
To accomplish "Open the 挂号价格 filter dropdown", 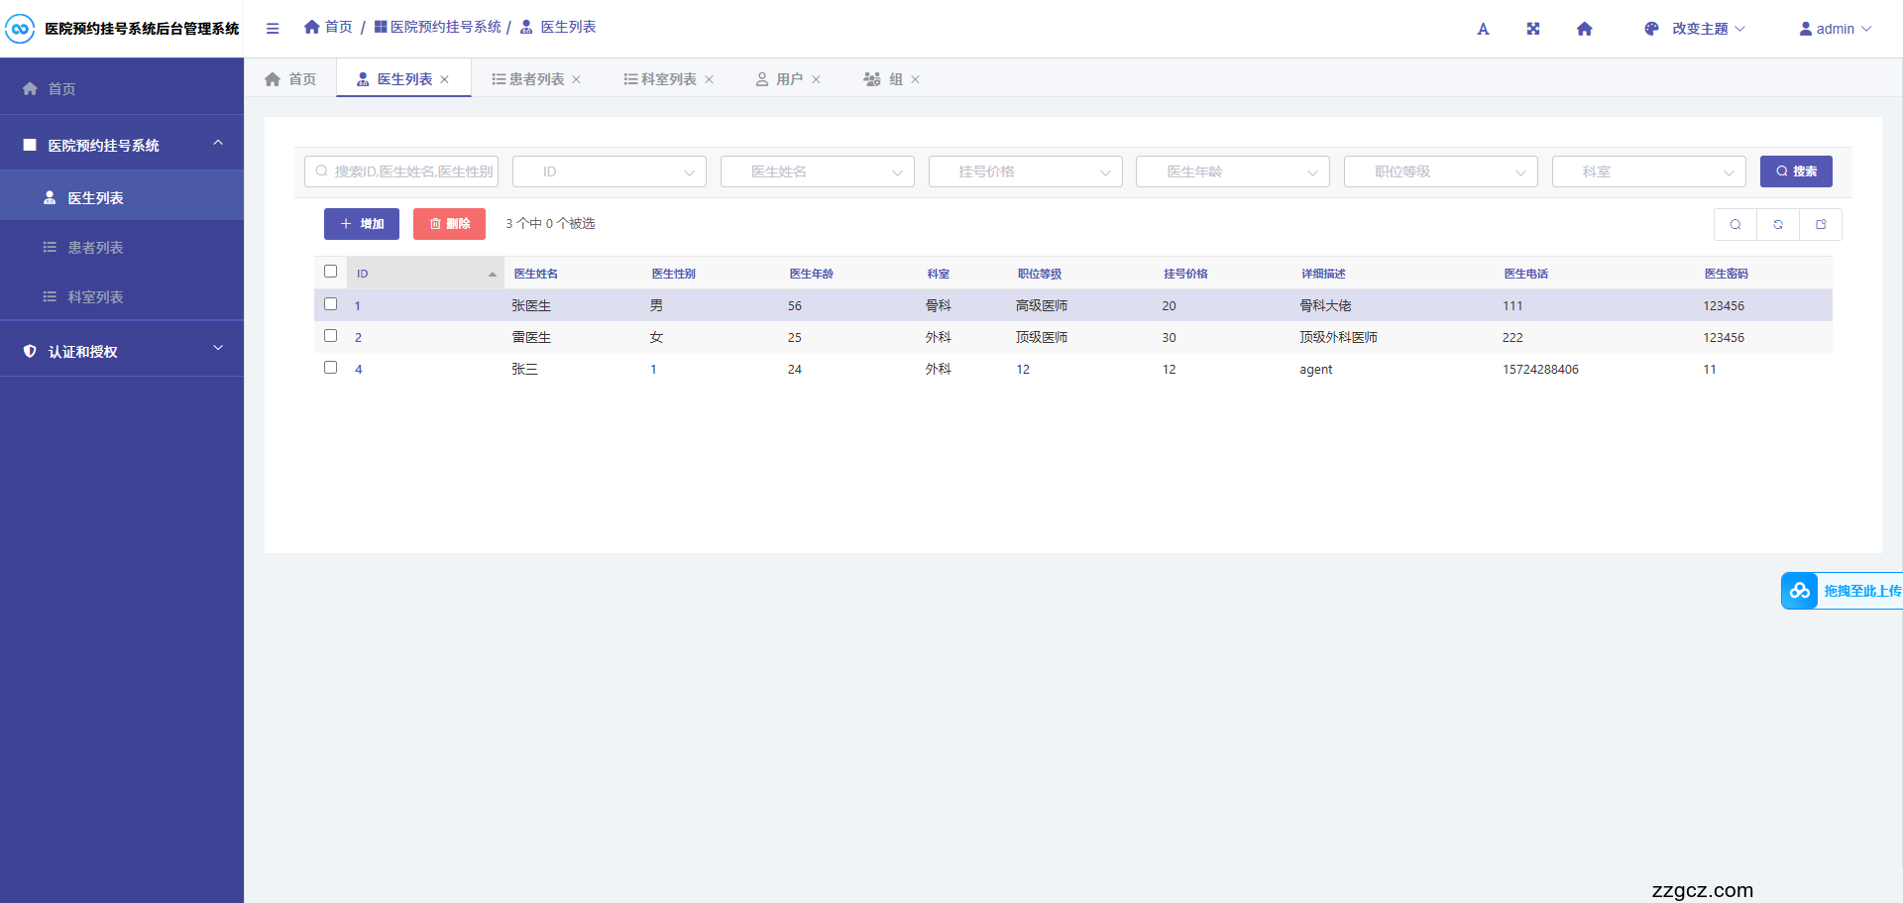I will click(1025, 171).
